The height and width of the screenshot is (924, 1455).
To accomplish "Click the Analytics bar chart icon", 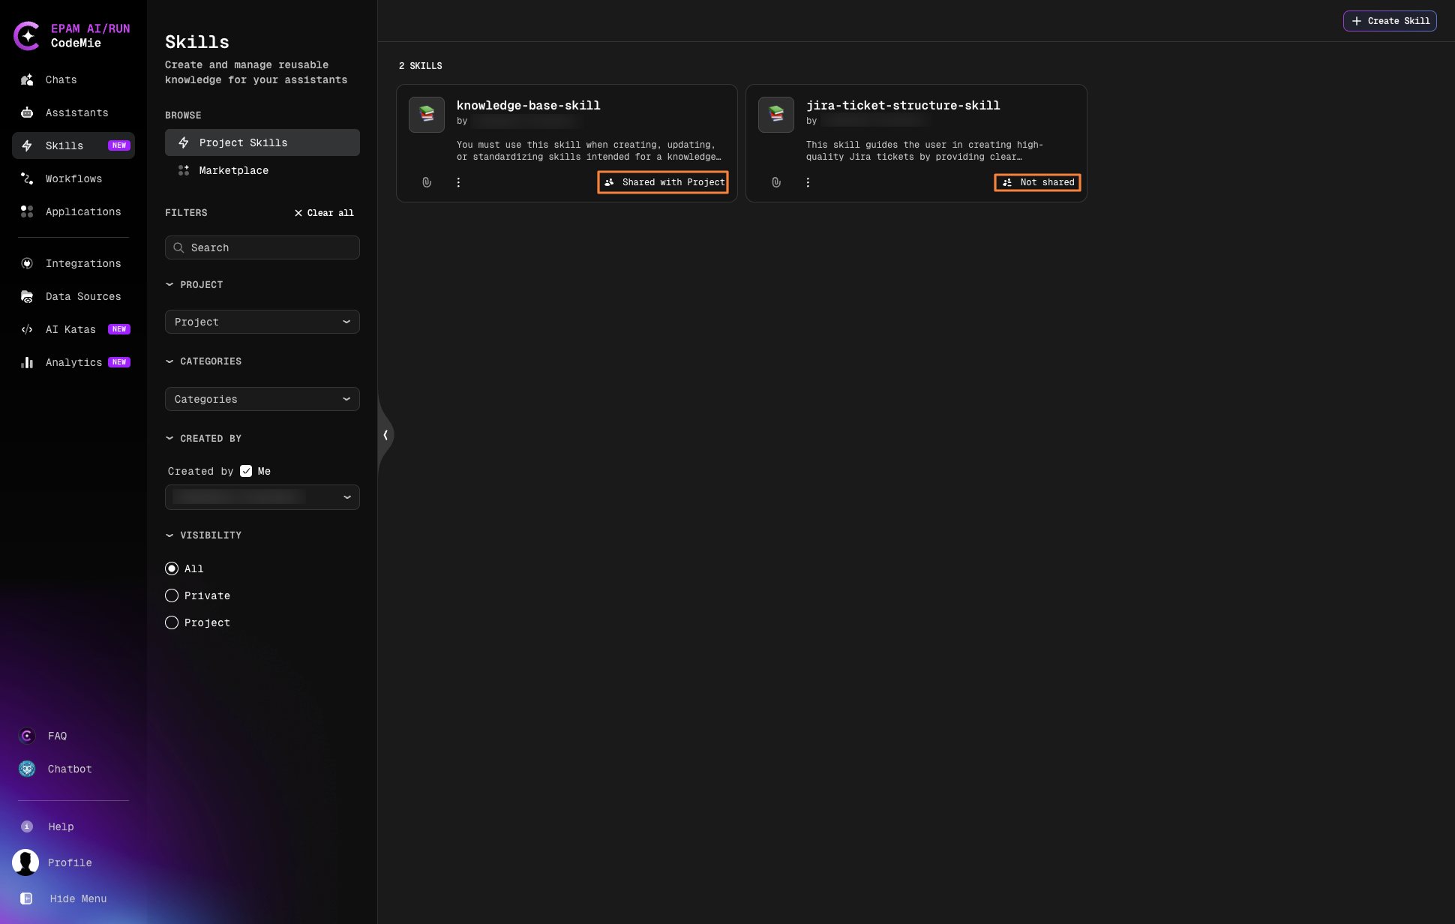I will coord(27,362).
